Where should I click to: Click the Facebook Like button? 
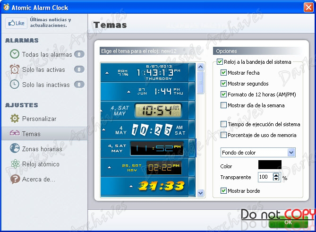tap(17, 23)
